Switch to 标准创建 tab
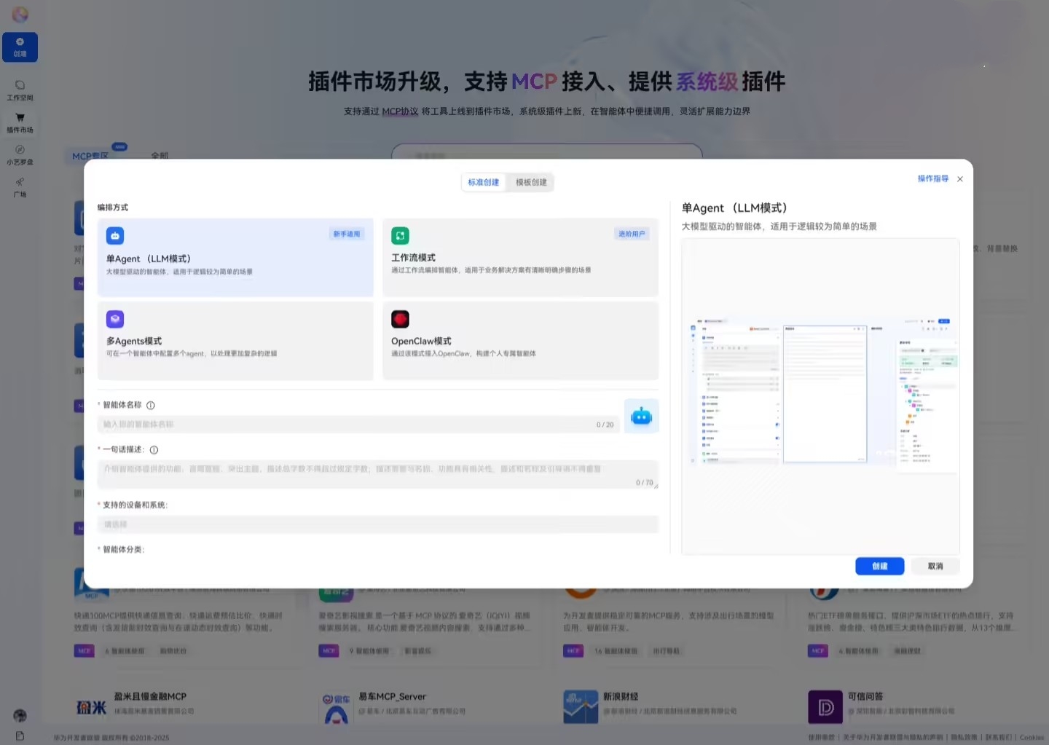Viewport: 1049px width, 745px height. click(x=484, y=182)
